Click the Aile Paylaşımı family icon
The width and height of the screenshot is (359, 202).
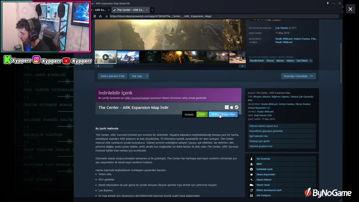pos(251,195)
